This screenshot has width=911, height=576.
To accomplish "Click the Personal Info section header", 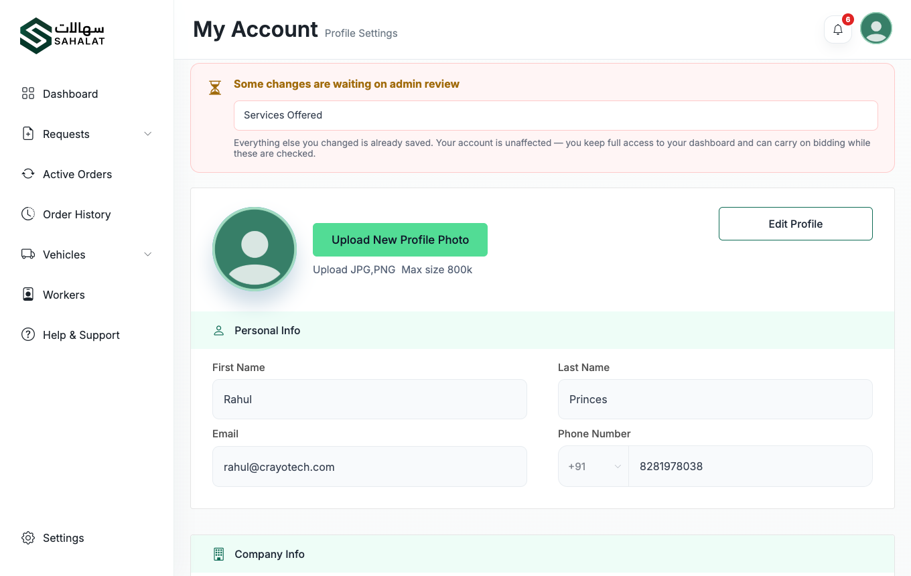I will coord(543,330).
